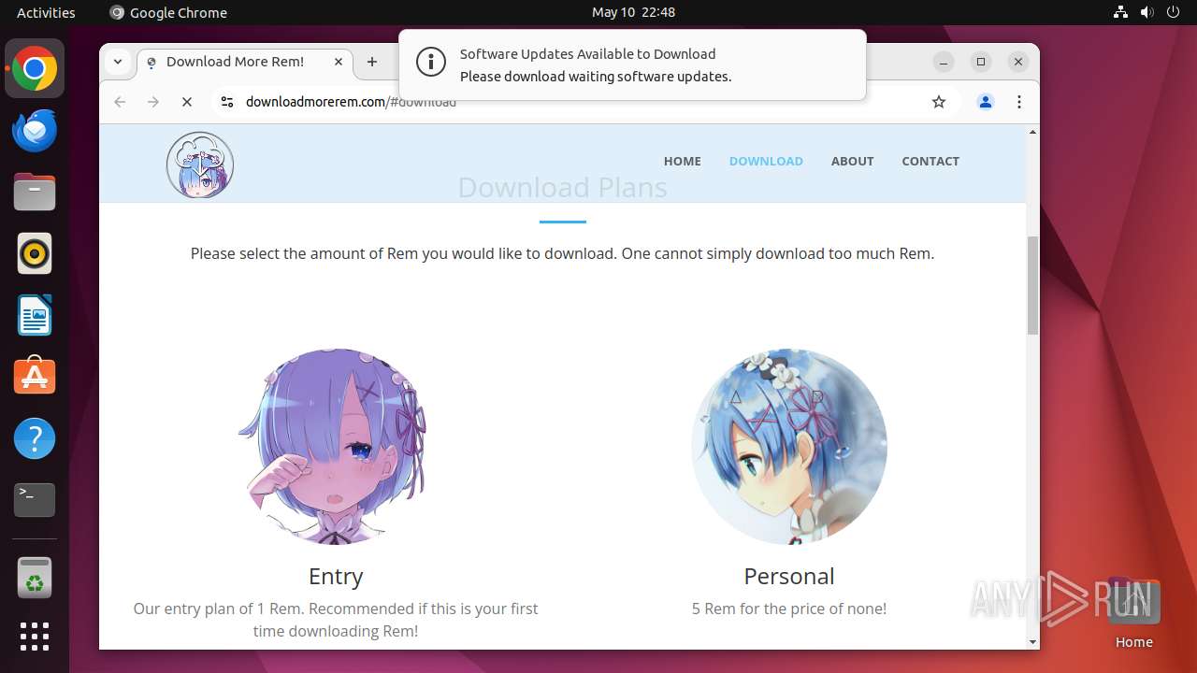1197x673 pixels.
Task: Launch Thunderbird Mail from the dock
Action: [x=35, y=131]
